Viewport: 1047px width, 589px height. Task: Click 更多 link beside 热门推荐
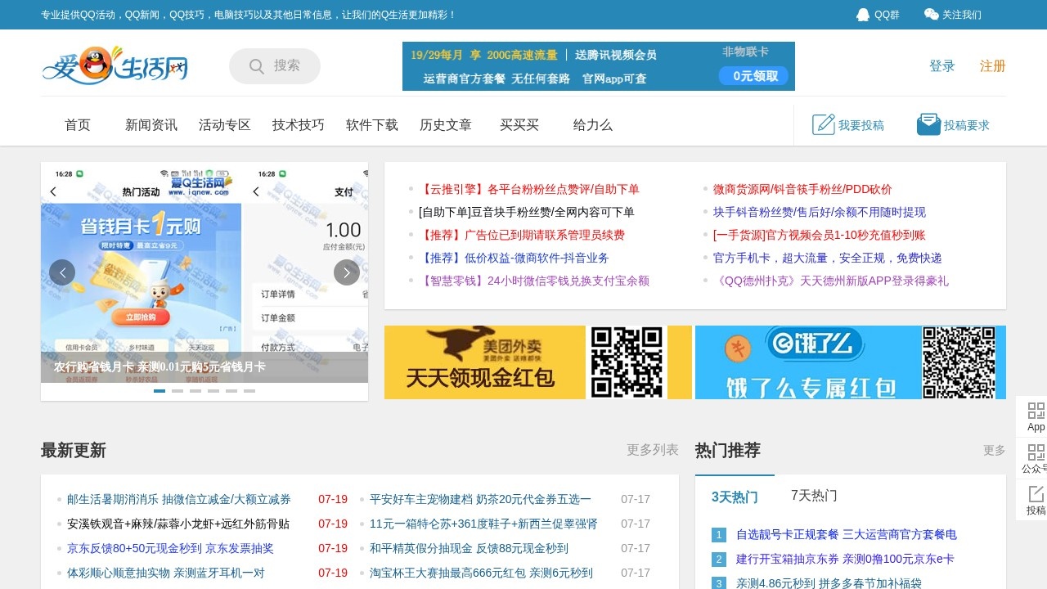[995, 451]
